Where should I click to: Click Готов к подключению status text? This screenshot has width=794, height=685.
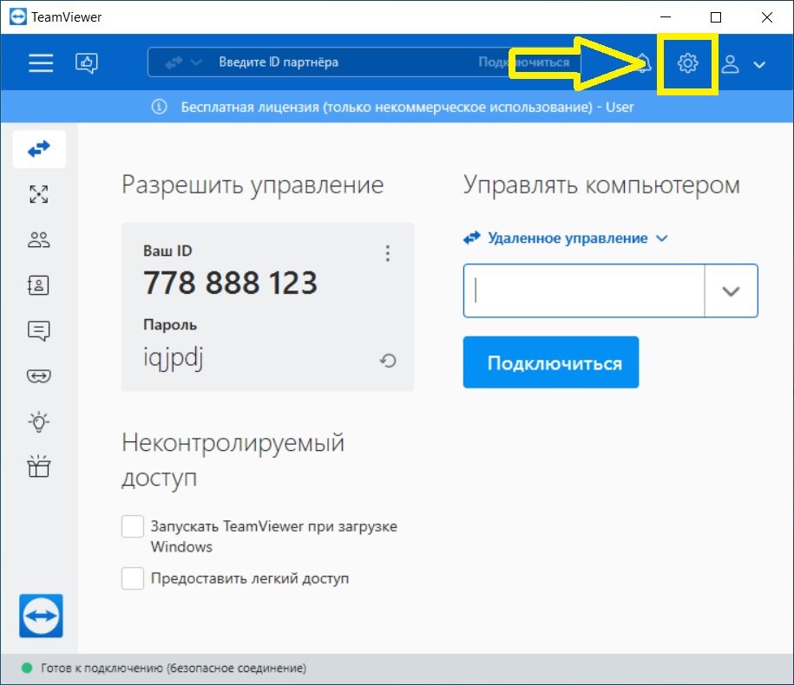click(174, 669)
